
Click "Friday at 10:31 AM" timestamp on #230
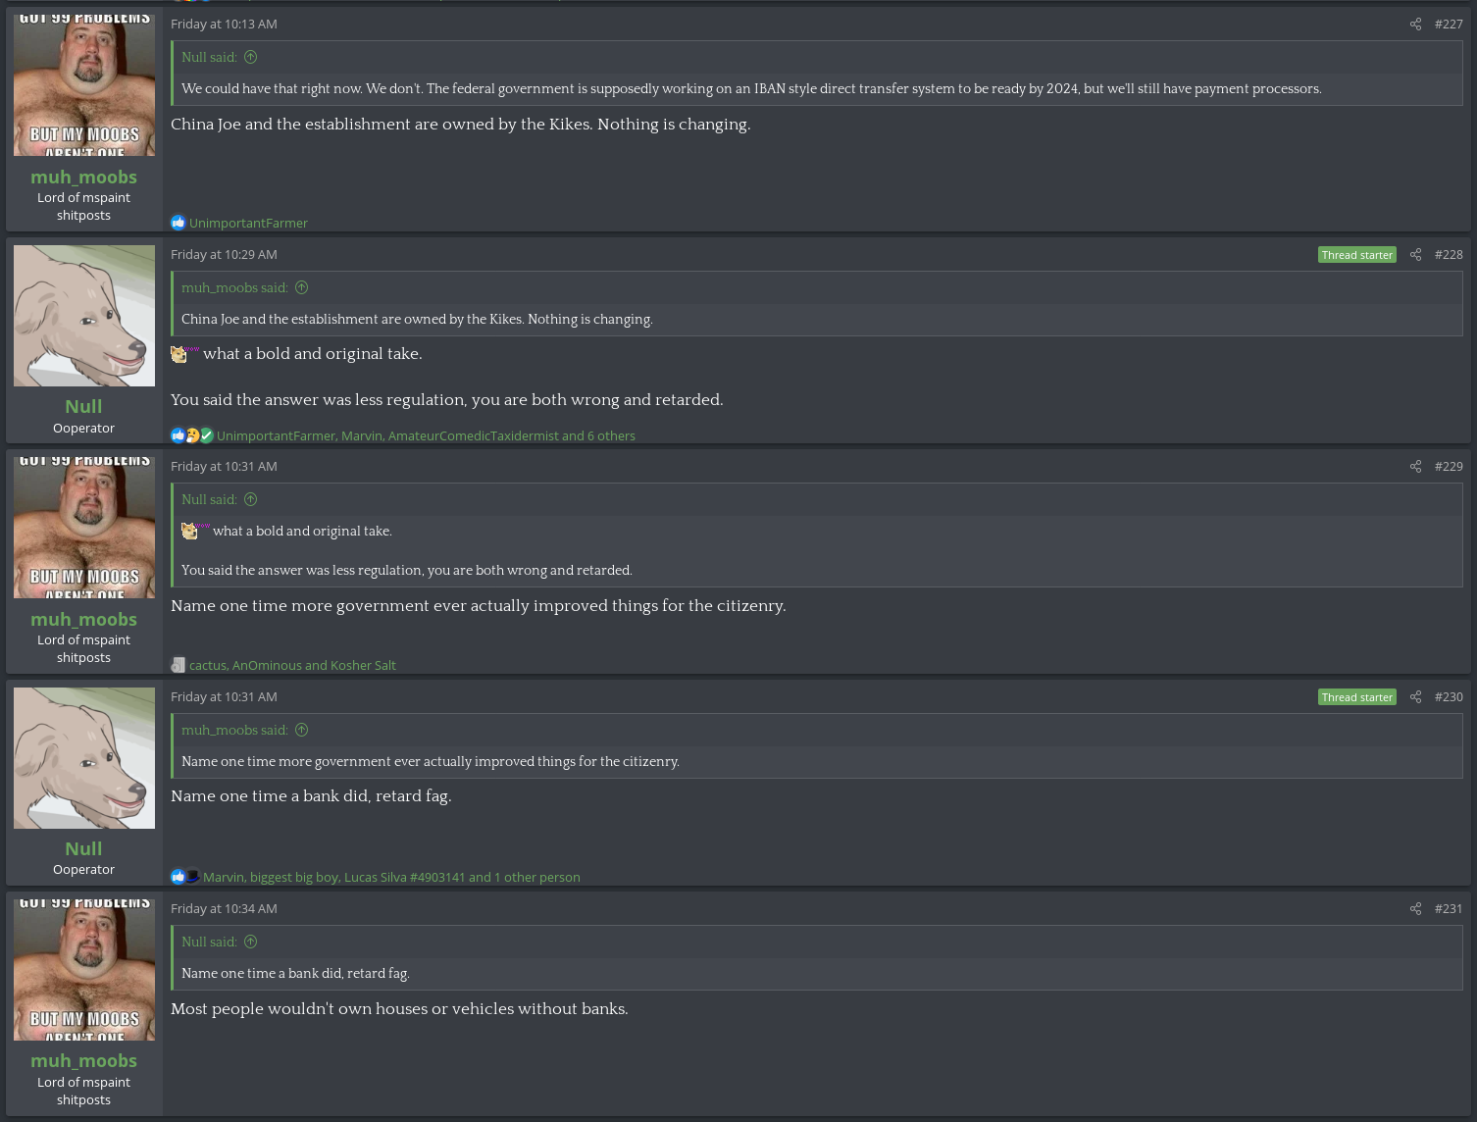[x=224, y=697]
